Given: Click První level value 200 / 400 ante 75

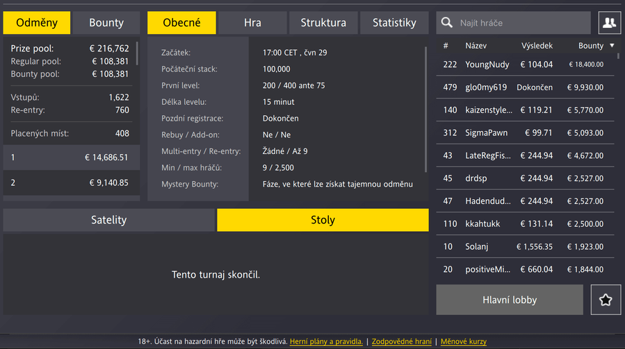Looking at the screenshot, I should (x=294, y=85).
